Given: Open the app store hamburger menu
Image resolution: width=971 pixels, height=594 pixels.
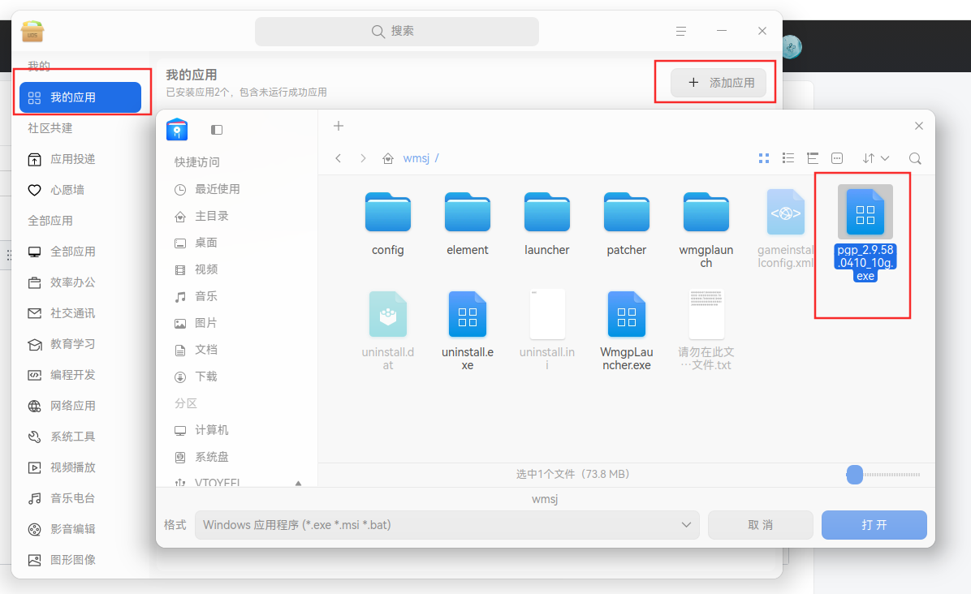Looking at the screenshot, I should tap(681, 31).
